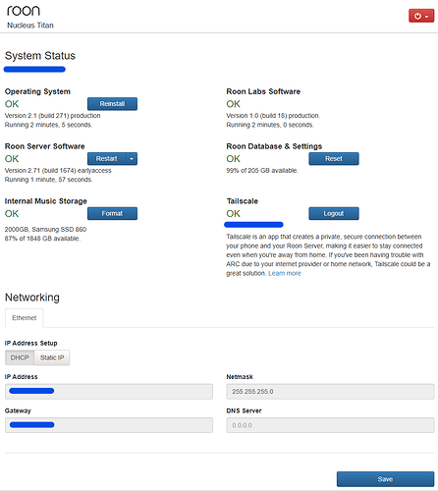The image size is (438, 491).
Task: Reinstall the Operating System
Action: (112, 104)
